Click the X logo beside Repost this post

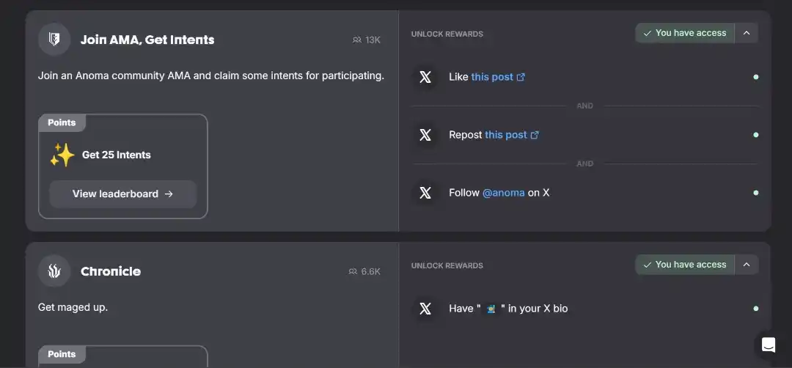tap(425, 135)
